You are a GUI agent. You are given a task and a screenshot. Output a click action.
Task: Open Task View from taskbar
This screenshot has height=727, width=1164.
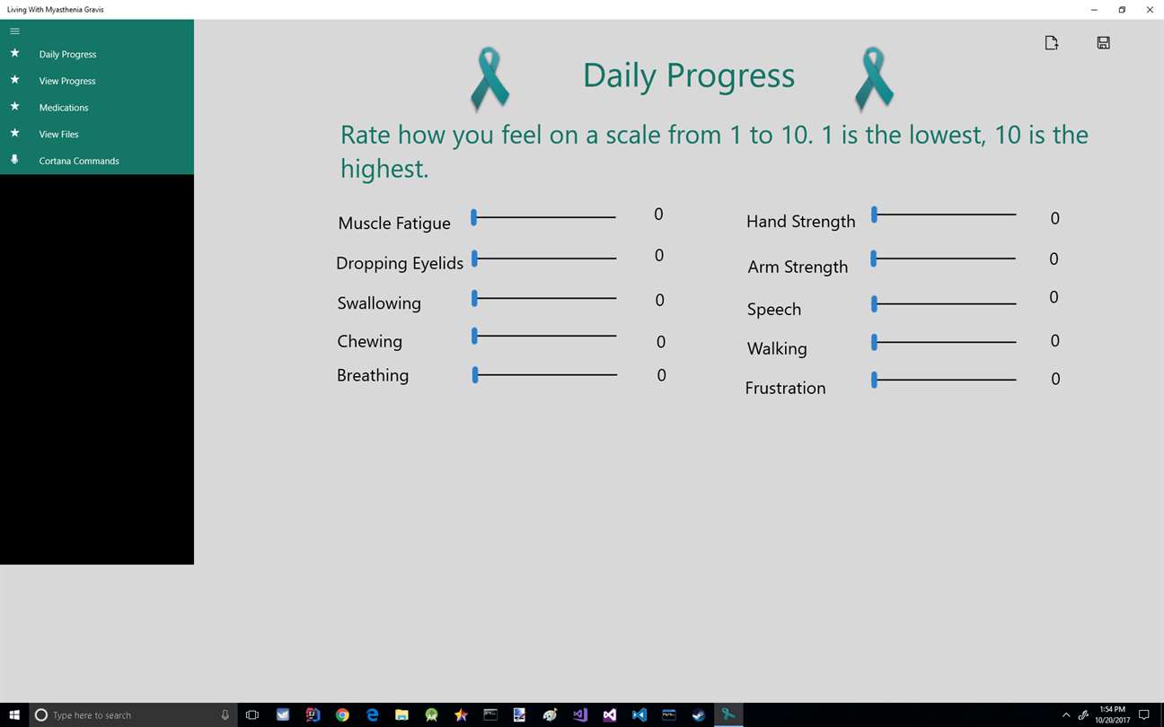coord(252,714)
